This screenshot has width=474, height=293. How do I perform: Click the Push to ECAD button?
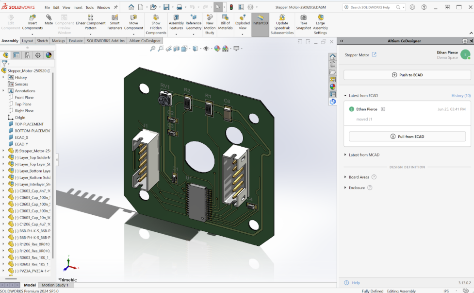pyautogui.click(x=407, y=75)
